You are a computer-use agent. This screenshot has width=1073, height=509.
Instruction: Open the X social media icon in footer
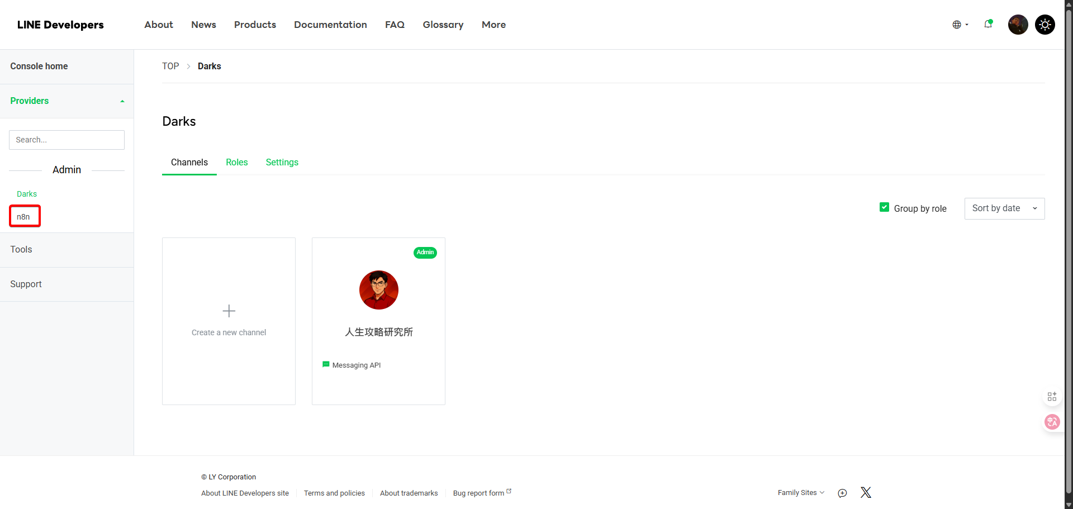866,492
